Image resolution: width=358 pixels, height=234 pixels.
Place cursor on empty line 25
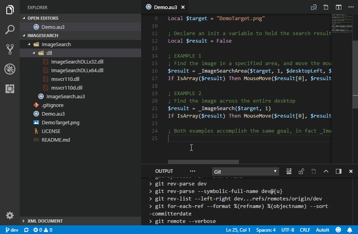coord(249,138)
